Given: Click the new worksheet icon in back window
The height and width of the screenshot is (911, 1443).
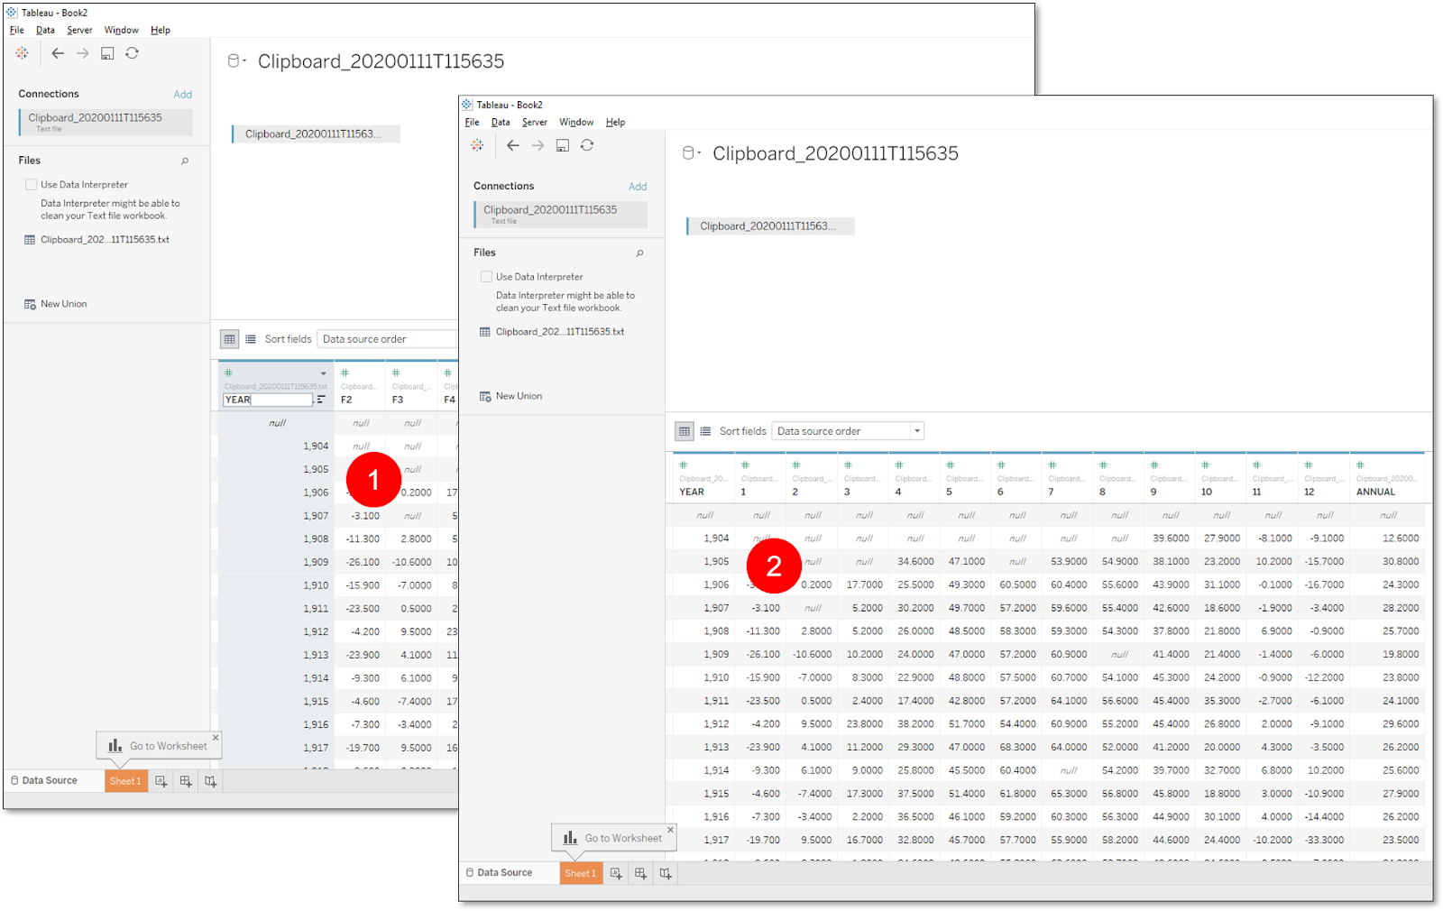Looking at the screenshot, I should point(161,781).
